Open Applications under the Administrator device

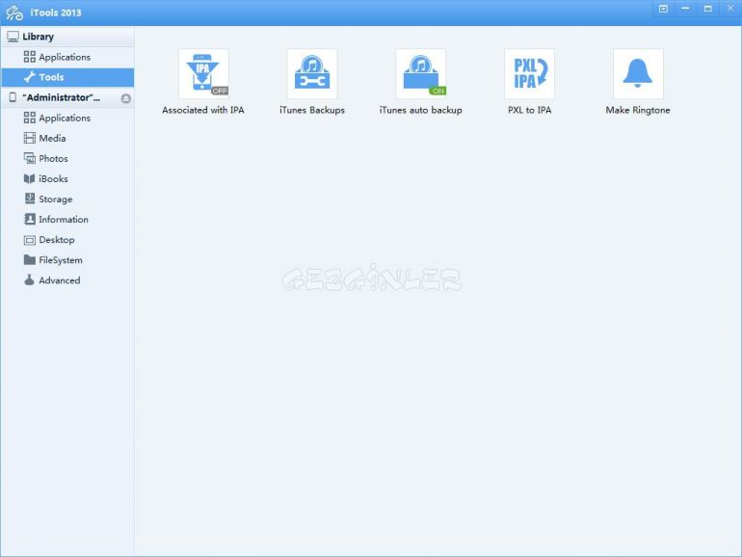67,118
